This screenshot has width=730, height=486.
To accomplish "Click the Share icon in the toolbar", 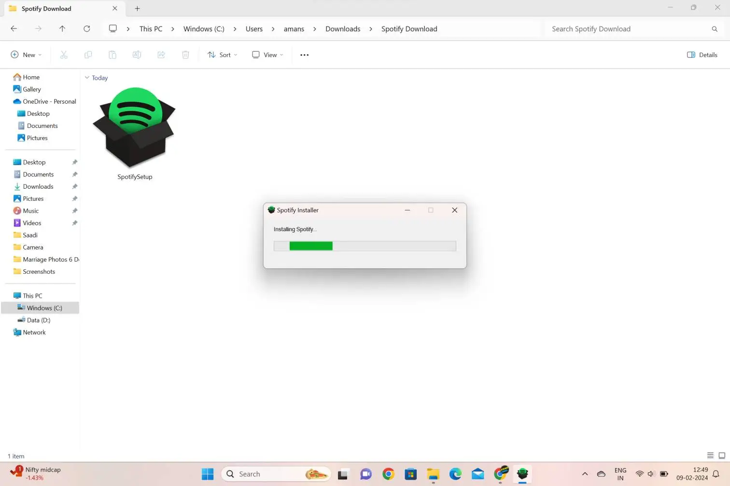I will click(x=161, y=55).
